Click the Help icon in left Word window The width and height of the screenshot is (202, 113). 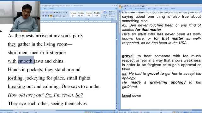tap(116, 8)
